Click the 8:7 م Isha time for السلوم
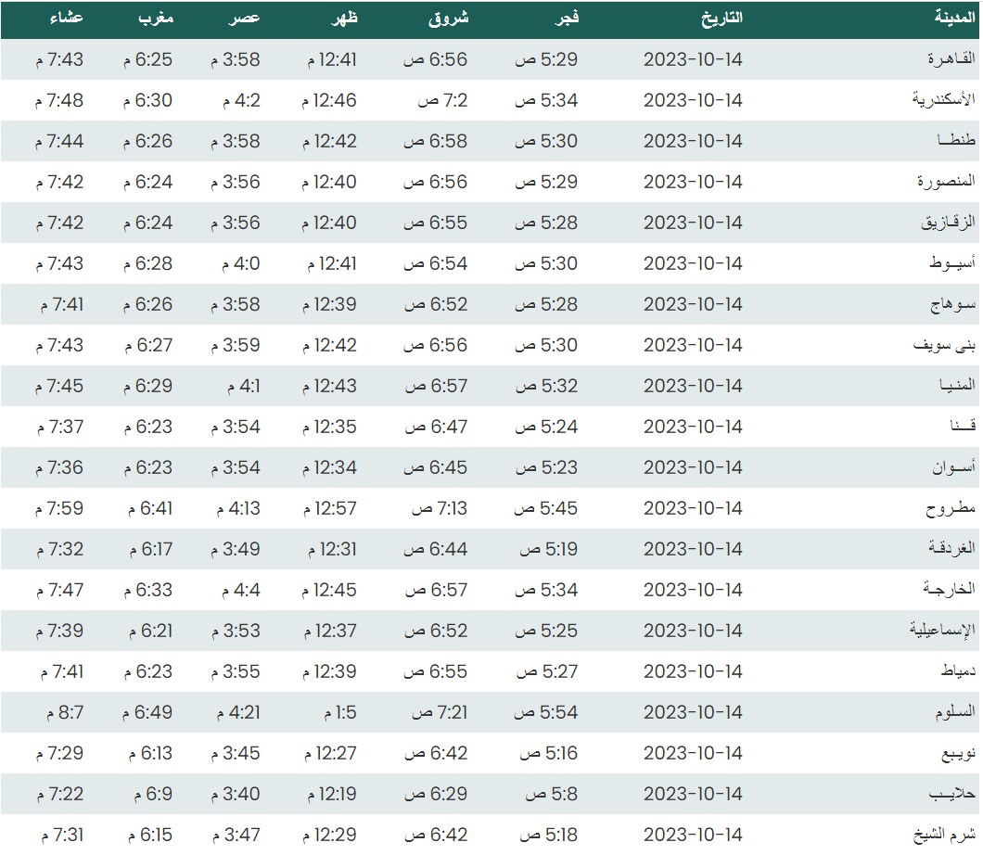This screenshot has width=983, height=855. (63, 712)
